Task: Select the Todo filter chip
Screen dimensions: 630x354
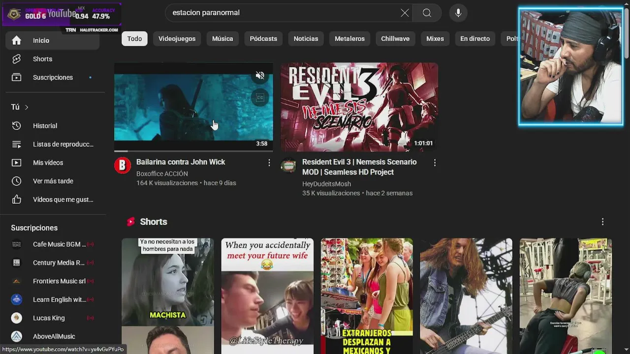Action: coord(134,39)
